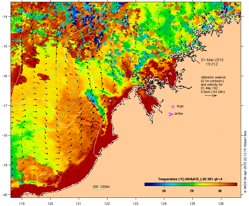Click the latitude label '-14'
This screenshot has height=206, width=249.
5,16
